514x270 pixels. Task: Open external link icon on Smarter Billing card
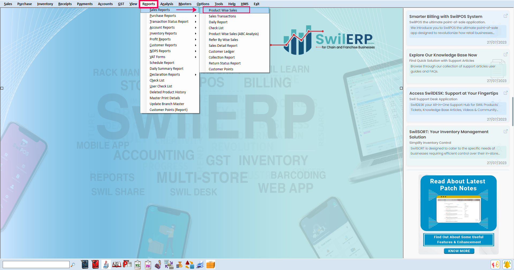coord(506,16)
